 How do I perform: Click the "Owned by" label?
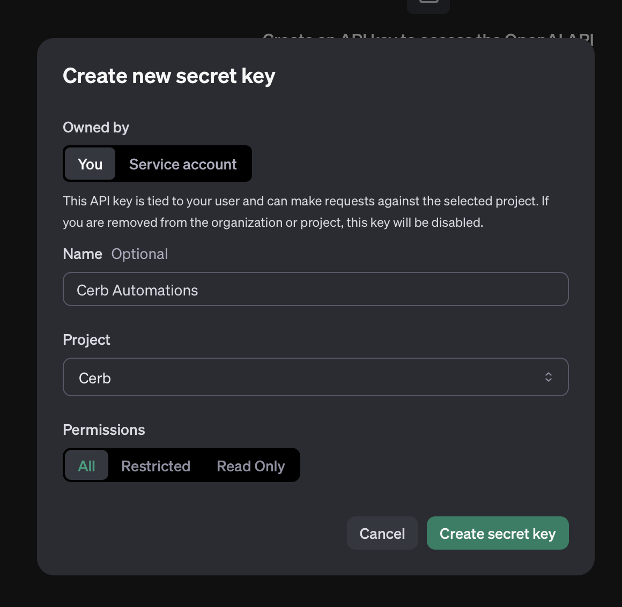96,127
